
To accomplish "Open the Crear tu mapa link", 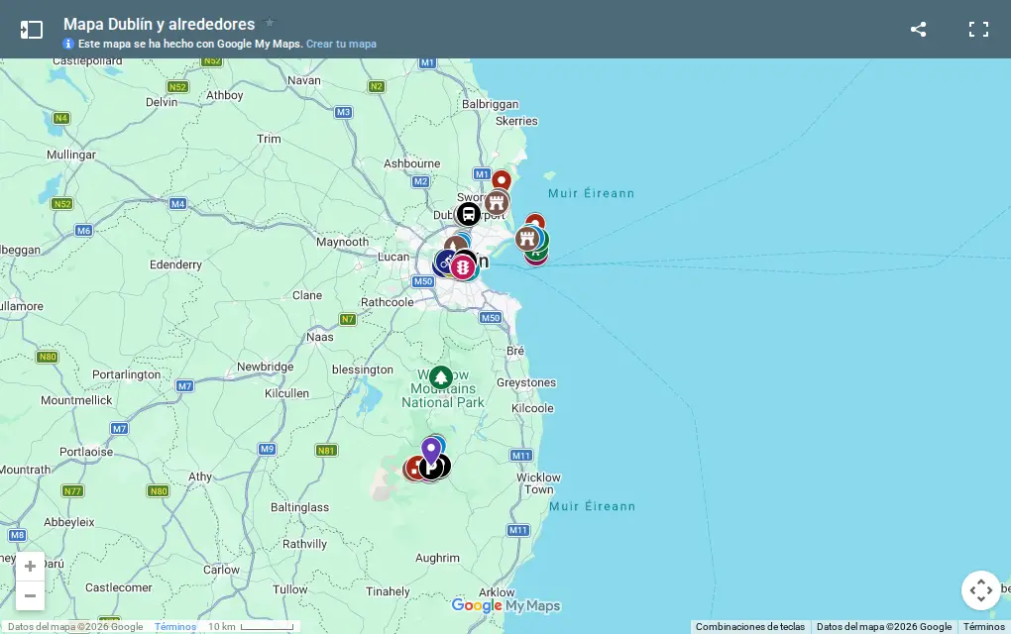I will (x=341, y=44).
